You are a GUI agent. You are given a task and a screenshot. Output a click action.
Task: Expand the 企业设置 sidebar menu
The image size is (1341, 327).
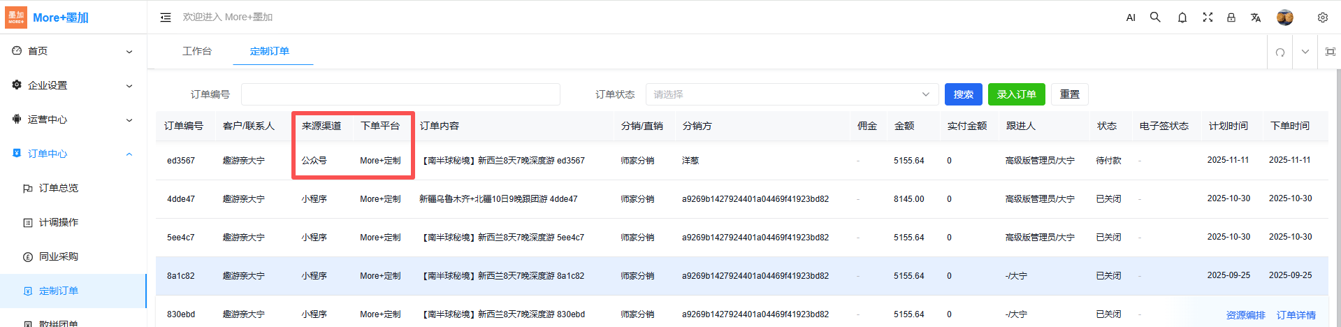click(73, 85)
